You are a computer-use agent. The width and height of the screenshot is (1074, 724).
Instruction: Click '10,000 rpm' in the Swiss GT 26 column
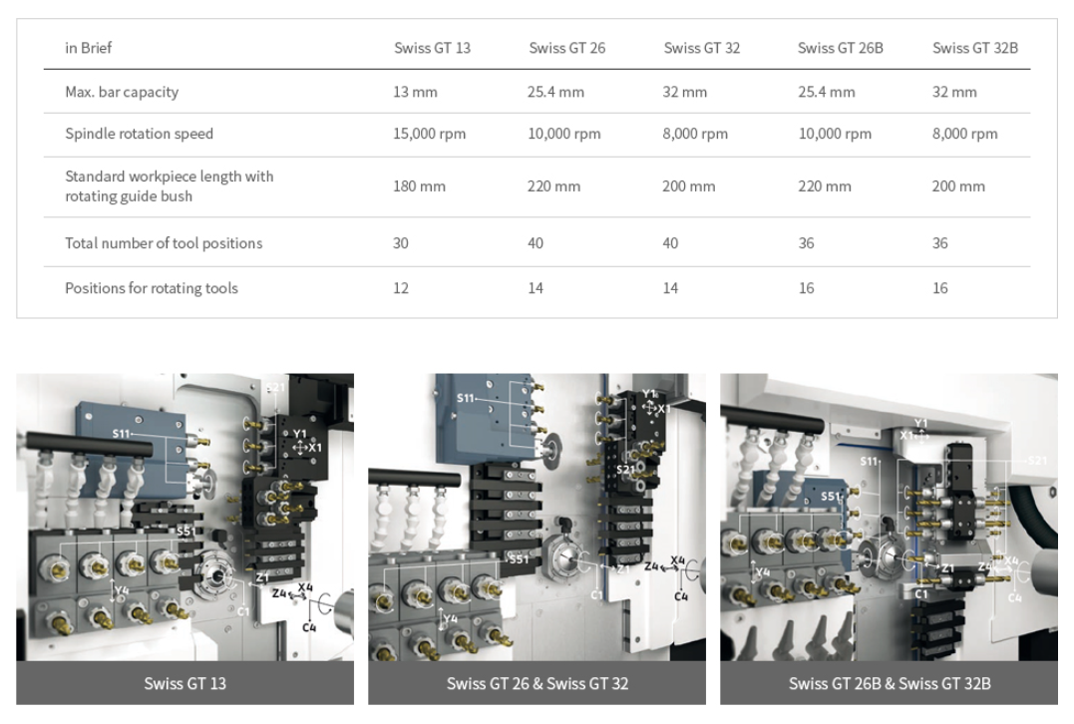tap(563, 134)
